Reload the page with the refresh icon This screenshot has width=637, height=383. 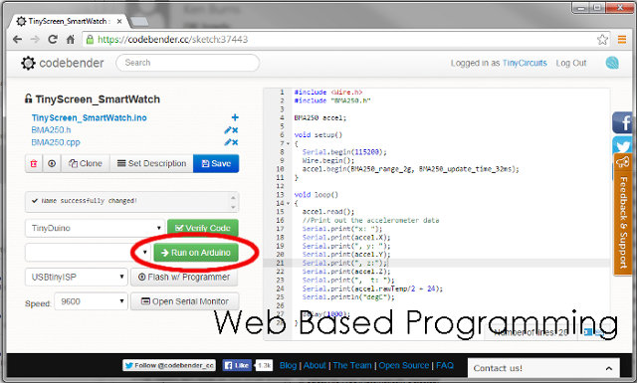[x=53, y=40]
